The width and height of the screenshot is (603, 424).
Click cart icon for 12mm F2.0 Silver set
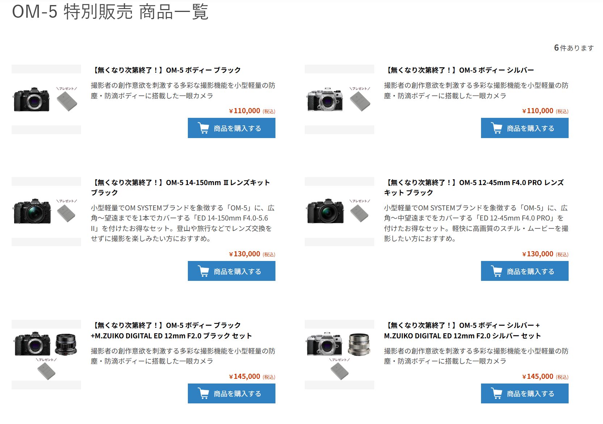tap(497, 393)
